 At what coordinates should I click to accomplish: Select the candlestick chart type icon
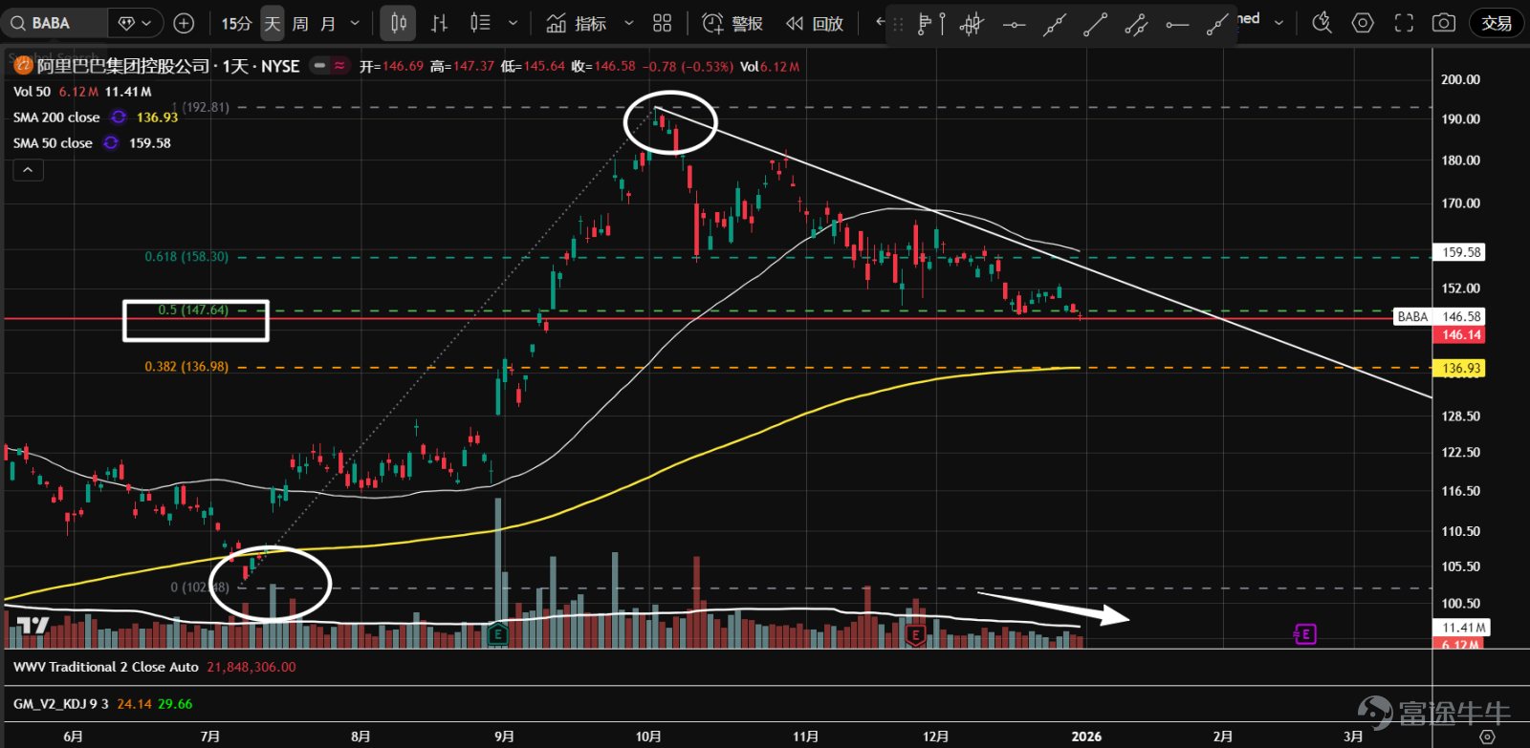coord(399,23)
